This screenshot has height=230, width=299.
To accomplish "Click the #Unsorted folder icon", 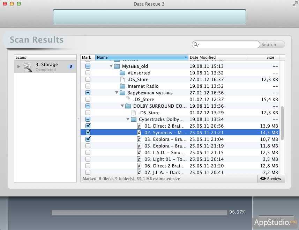I will pos(122,73).
